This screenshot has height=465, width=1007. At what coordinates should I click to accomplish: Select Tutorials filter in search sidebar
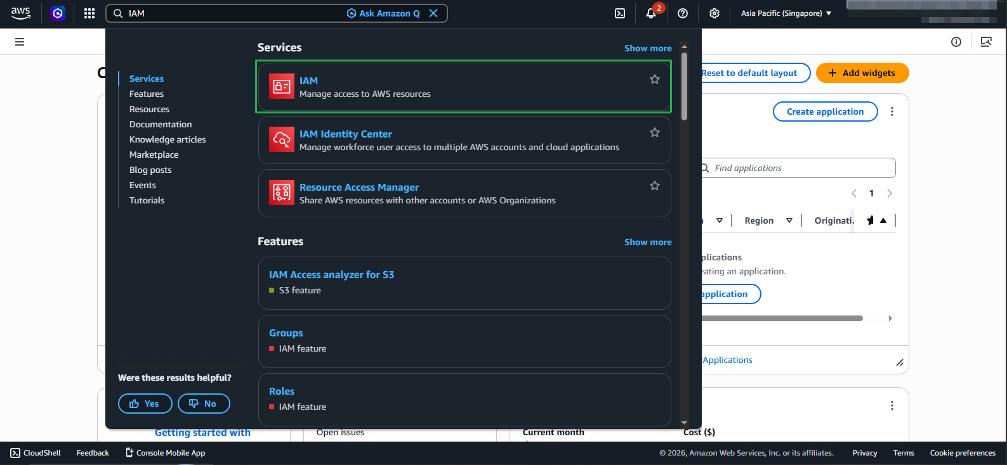click(147, 200)
